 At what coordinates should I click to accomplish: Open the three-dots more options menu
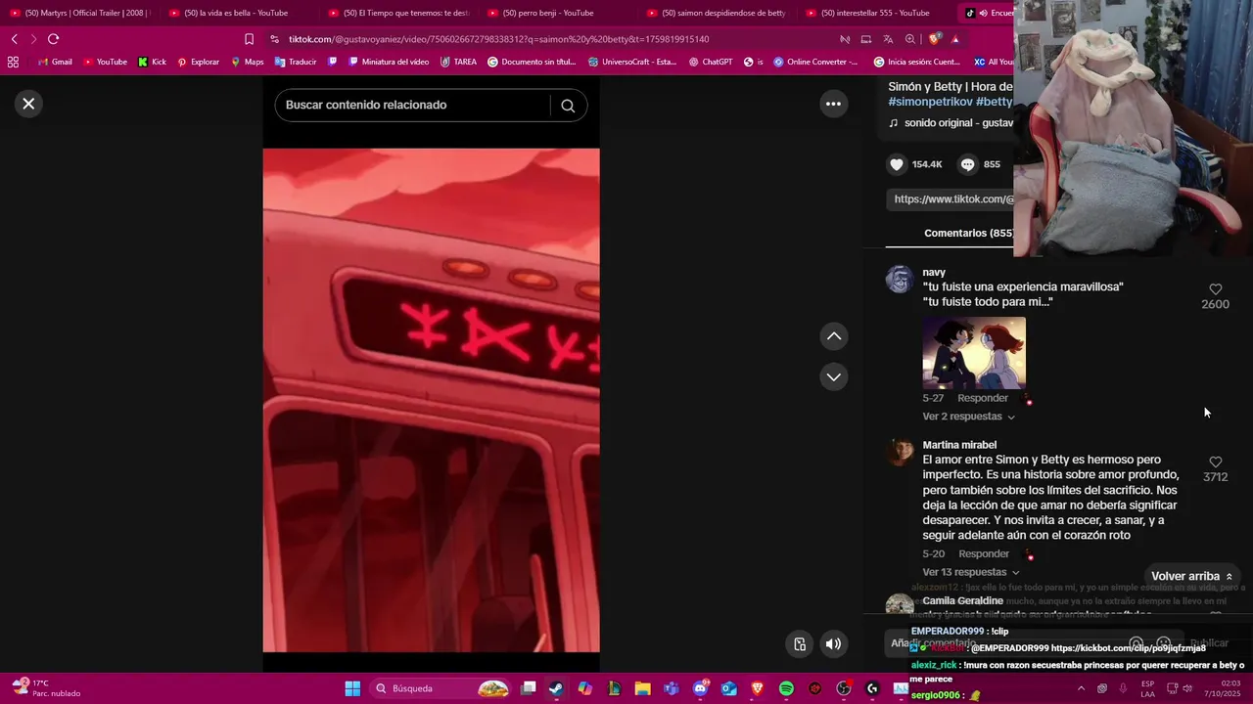click(x=833, y=104)
